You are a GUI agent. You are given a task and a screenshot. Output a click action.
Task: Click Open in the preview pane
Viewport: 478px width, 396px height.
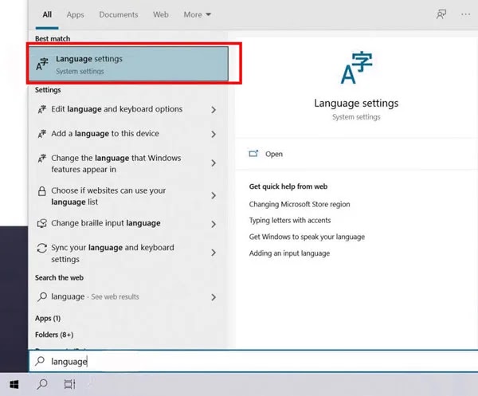[274, 154]
